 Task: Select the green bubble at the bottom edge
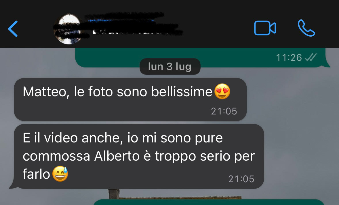(209, 202)
